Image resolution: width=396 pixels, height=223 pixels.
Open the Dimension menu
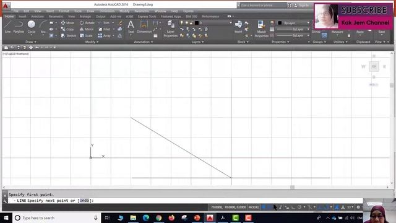pyautogui.click(x=107, y=11)
